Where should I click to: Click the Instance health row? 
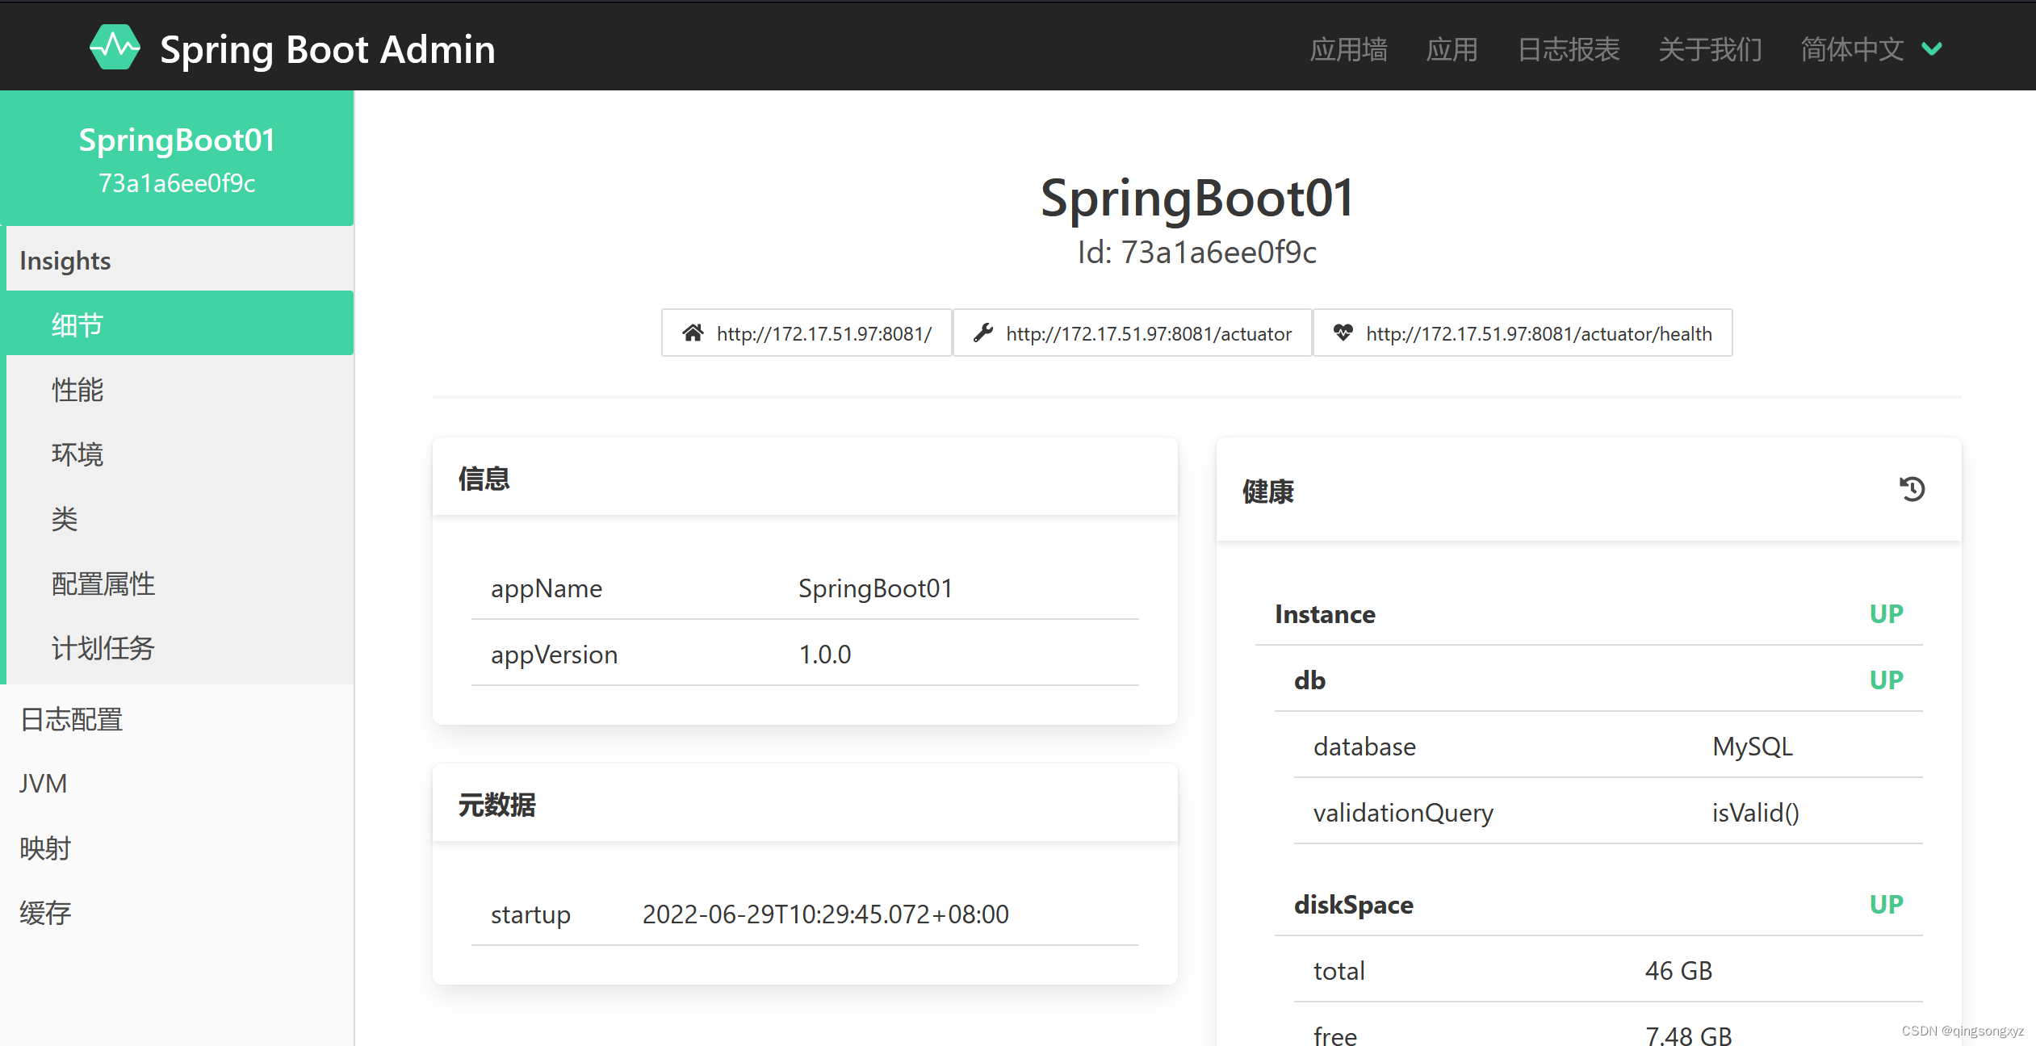coord(1589,613)
